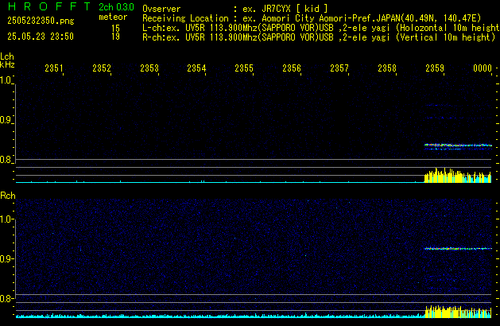This screenshot has width=500, height=326.
Task: Click the 2353 time marker
Action: click(149, 68)
